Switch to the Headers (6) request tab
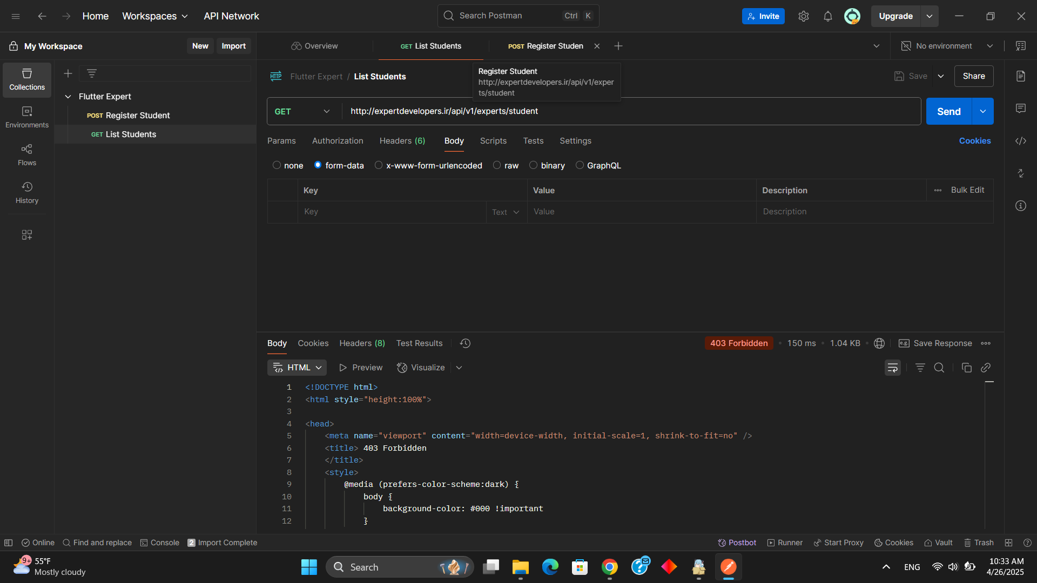Viewport: 1037px width, 583px height. click(x=402, y=141)
